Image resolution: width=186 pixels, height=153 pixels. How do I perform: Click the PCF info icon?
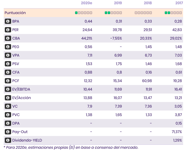click(8, 81)
